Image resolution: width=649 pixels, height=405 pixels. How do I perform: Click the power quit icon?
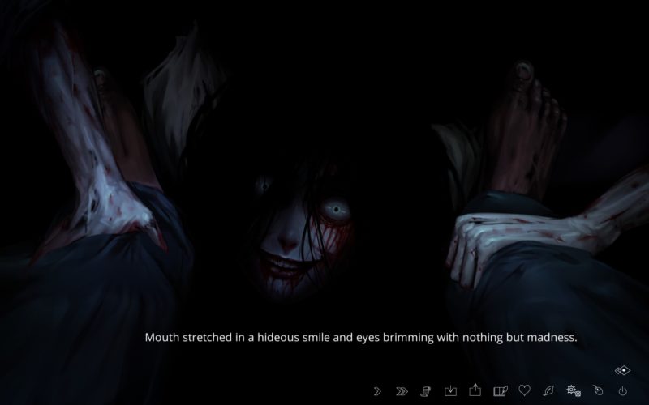622,391
